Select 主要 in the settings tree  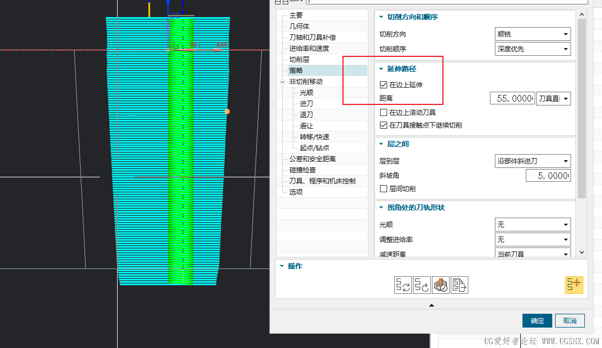[x=296, y=15]
